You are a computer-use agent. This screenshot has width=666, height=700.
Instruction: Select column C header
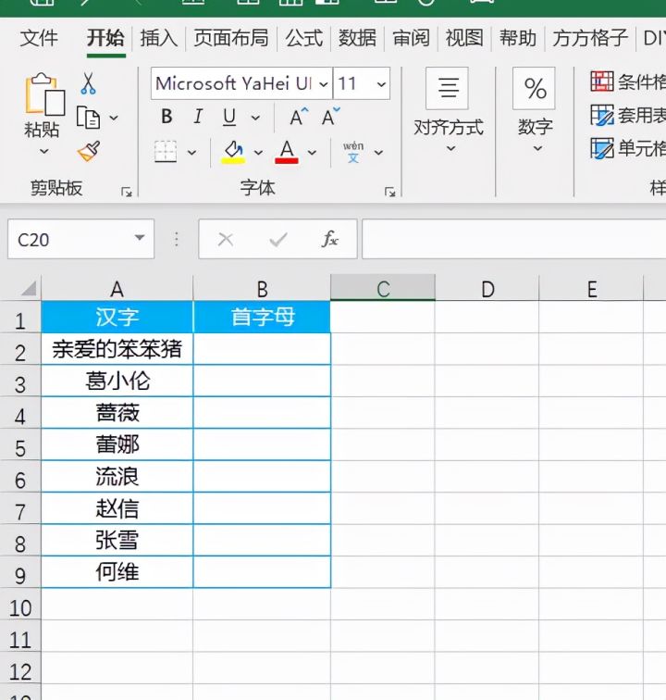(383, 288)
